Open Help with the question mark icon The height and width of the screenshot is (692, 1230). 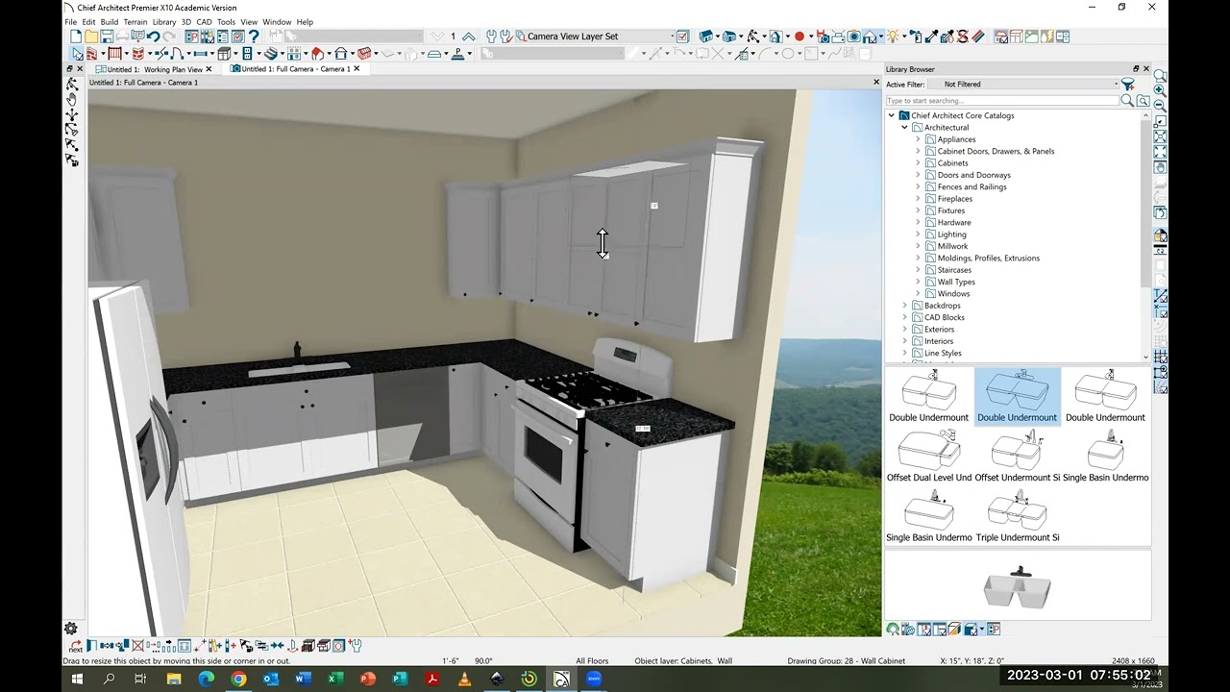253,37
